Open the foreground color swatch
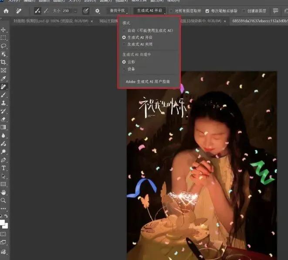This screenshot has width=288, height=260. [x=2, y=222]
